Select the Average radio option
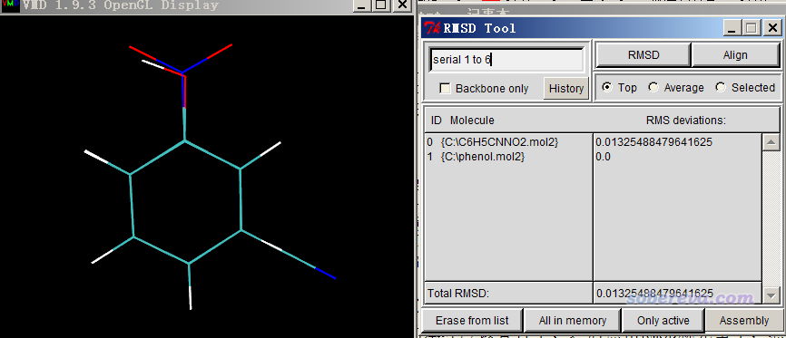This screenshot has height=338, width=786. [x=653, y=88]
